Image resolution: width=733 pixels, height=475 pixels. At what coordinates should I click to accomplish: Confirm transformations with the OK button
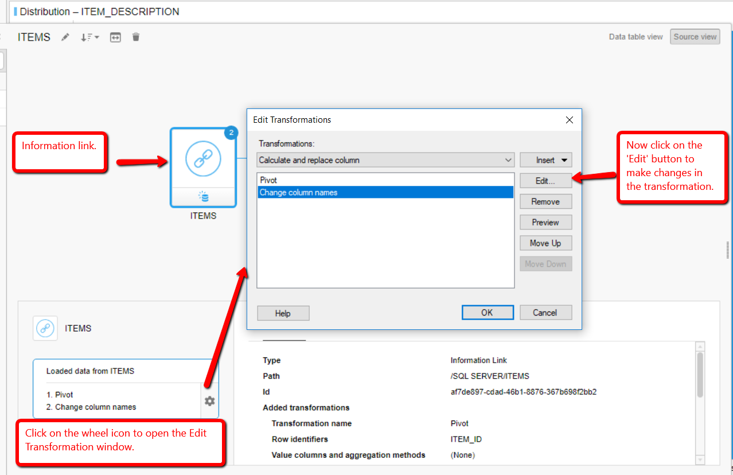488,312
